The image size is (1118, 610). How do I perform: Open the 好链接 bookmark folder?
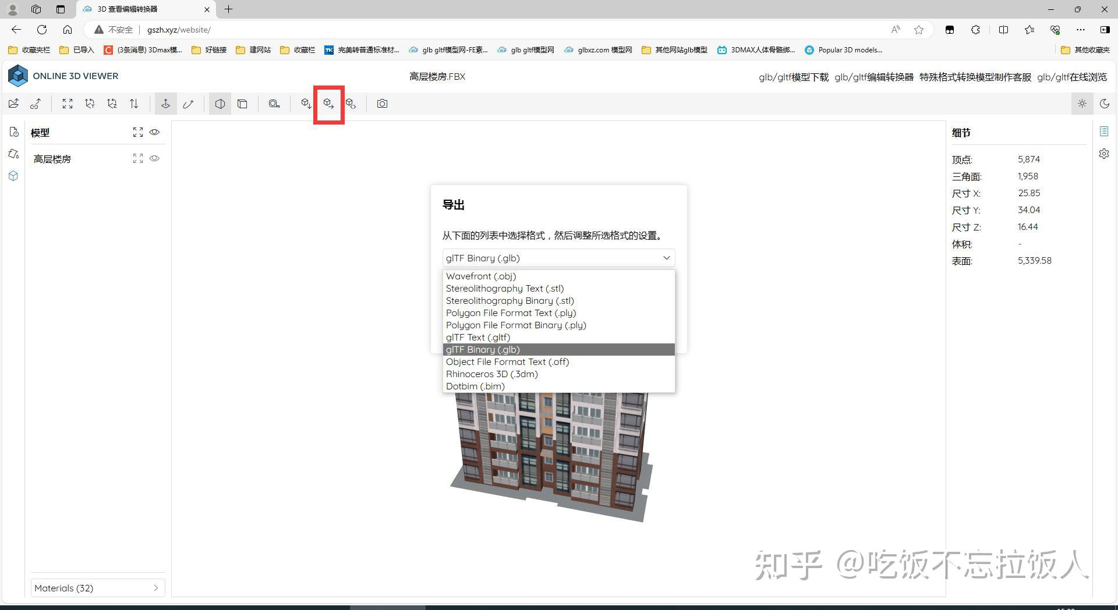[209, 50]
